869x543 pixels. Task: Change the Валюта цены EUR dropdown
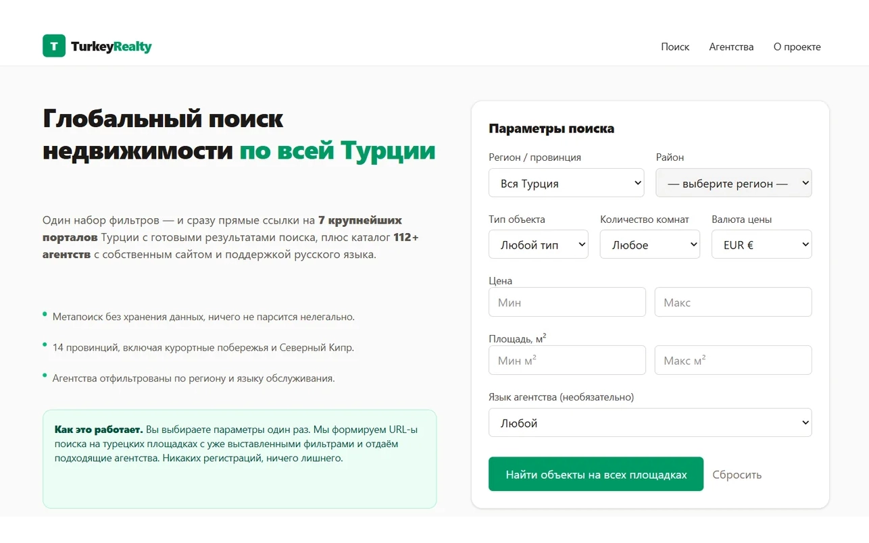click(x=762, y=244)
